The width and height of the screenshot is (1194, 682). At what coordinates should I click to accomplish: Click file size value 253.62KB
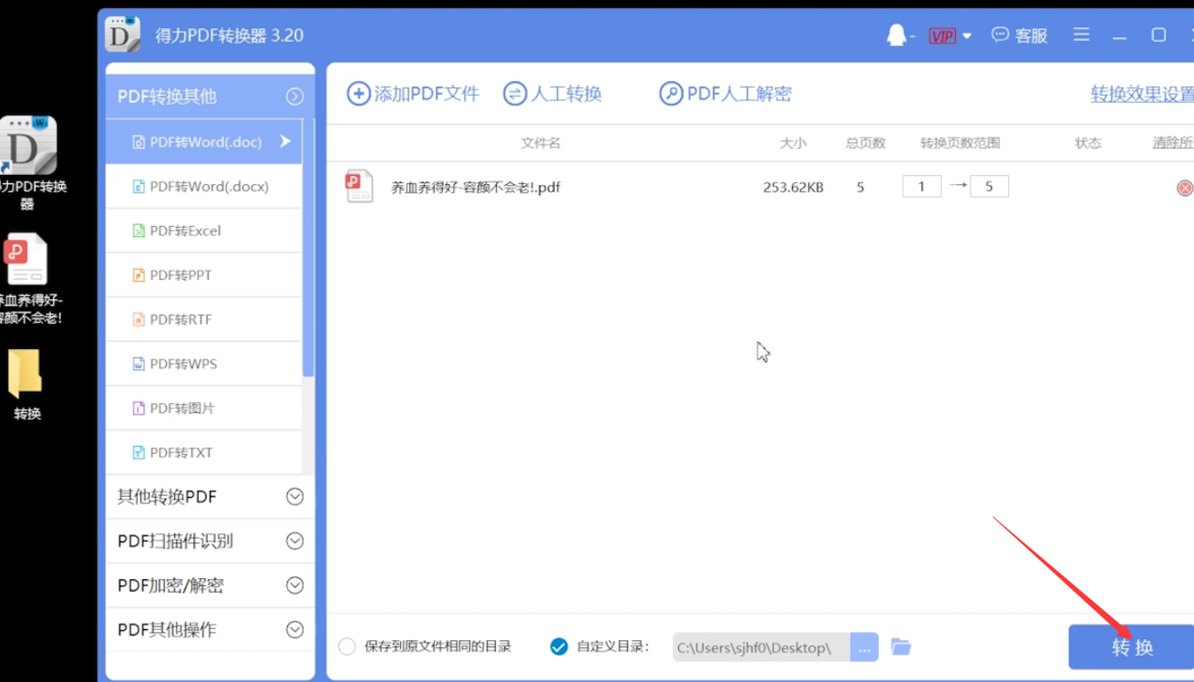tap(793, 188)
